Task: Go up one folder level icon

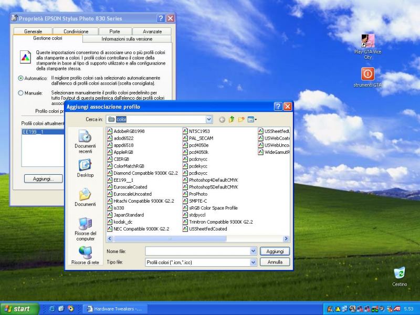Action: click(232, 120)
